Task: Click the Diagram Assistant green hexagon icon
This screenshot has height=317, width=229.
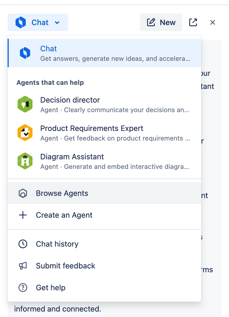Action: 25,161
